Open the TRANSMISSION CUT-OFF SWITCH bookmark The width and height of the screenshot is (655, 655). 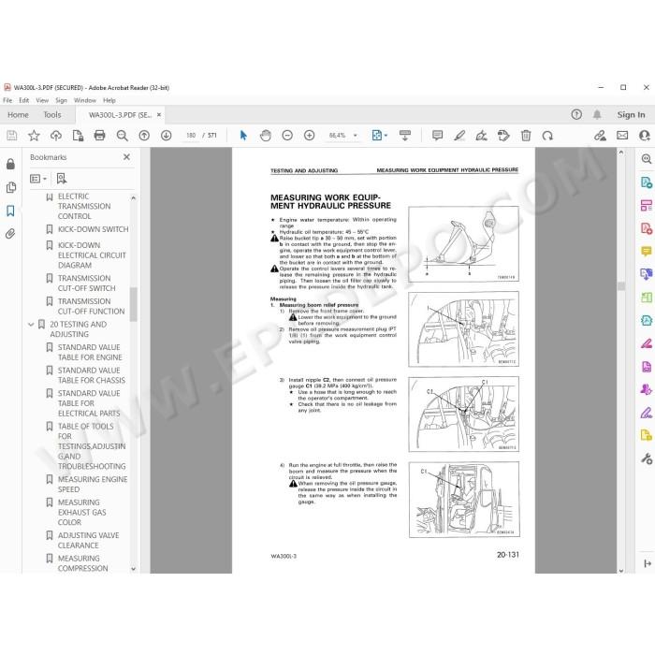click(87, 284)
